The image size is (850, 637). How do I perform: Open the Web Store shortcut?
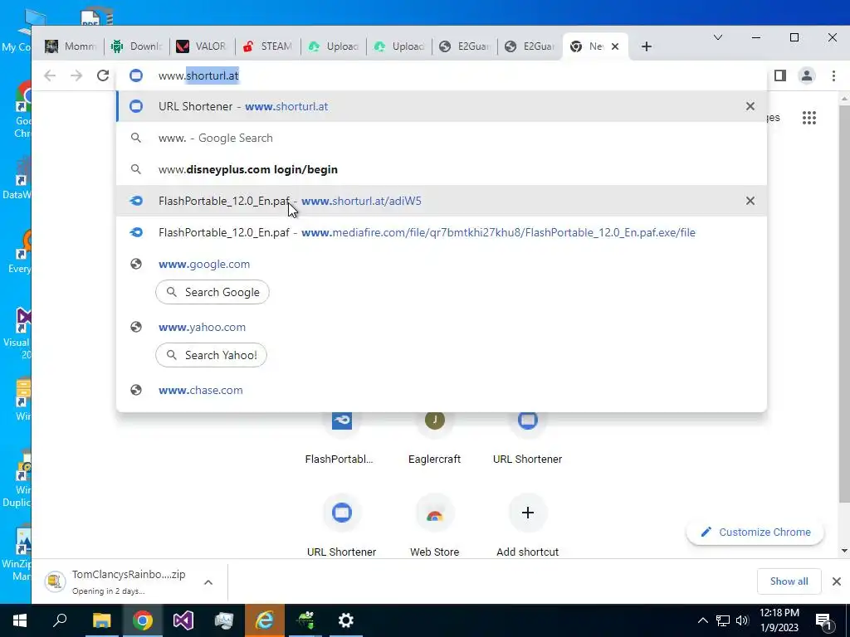435,525
